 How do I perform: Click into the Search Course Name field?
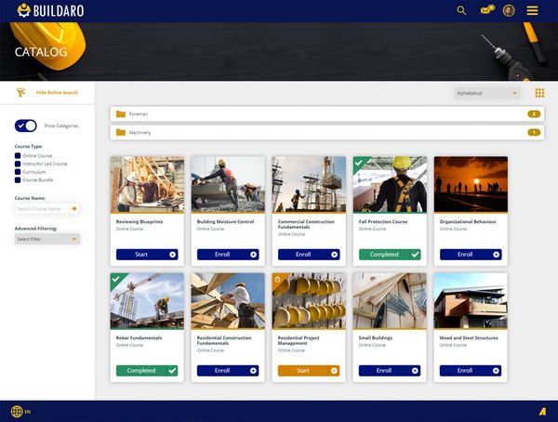pos(43,209)
